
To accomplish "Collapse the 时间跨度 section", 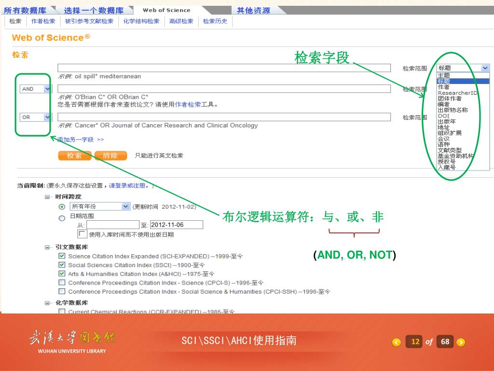I will [x=47, y=197].
